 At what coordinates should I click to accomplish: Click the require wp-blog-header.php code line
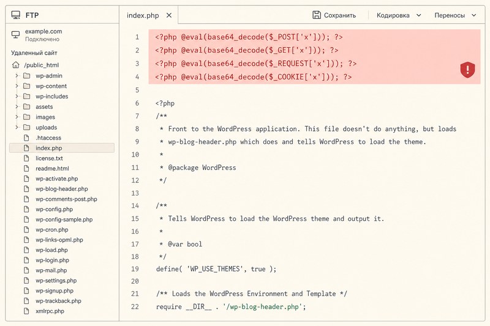coord(231,306)
